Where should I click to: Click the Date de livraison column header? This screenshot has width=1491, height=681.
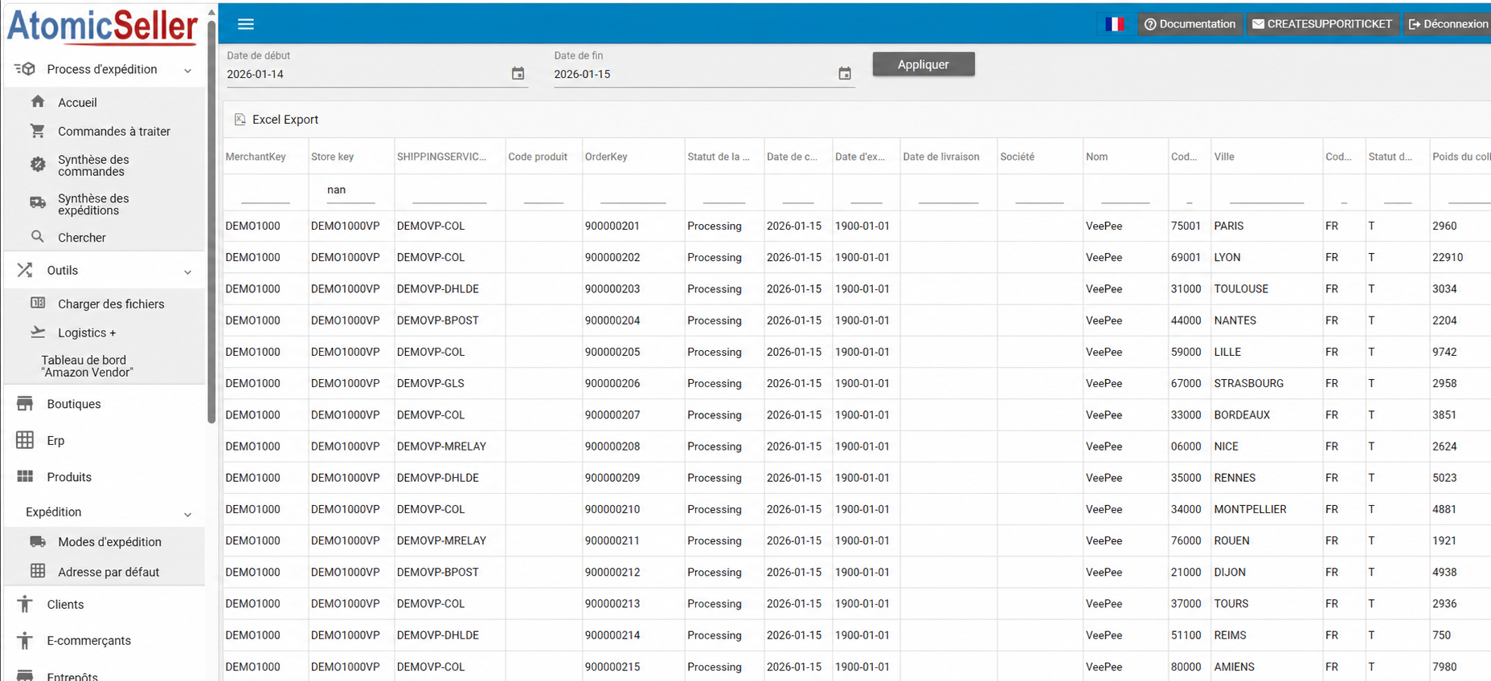tap(941, 157)
